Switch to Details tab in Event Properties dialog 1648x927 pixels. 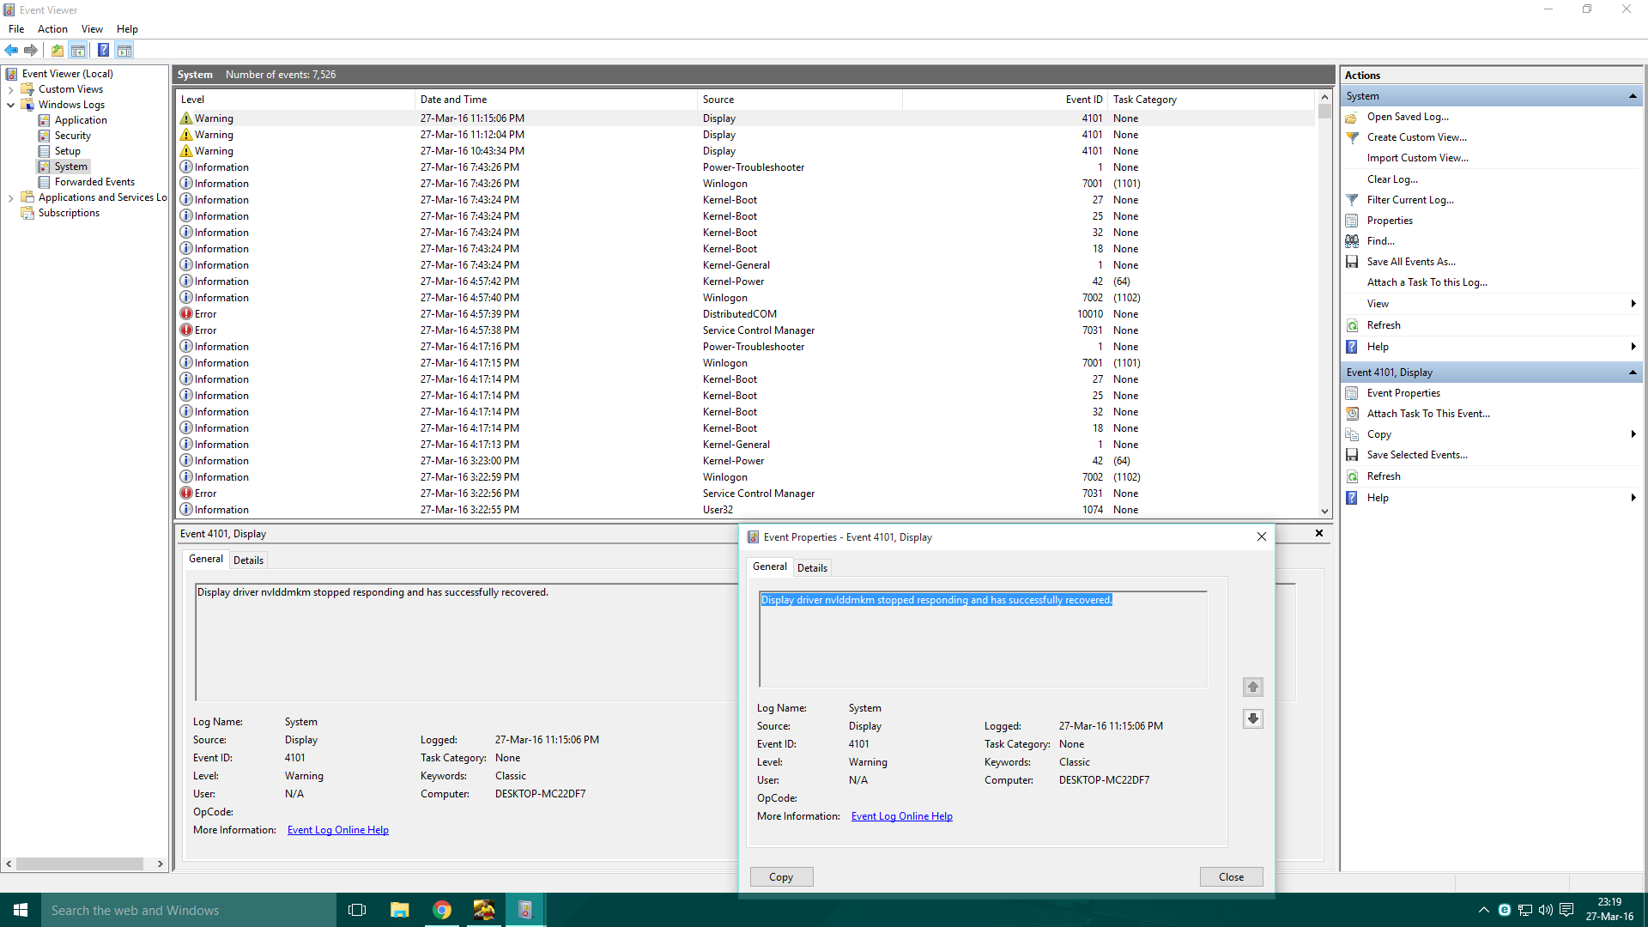click(x=811, y=567)
